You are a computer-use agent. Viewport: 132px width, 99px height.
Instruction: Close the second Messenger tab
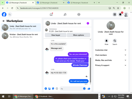pos(64,3)
